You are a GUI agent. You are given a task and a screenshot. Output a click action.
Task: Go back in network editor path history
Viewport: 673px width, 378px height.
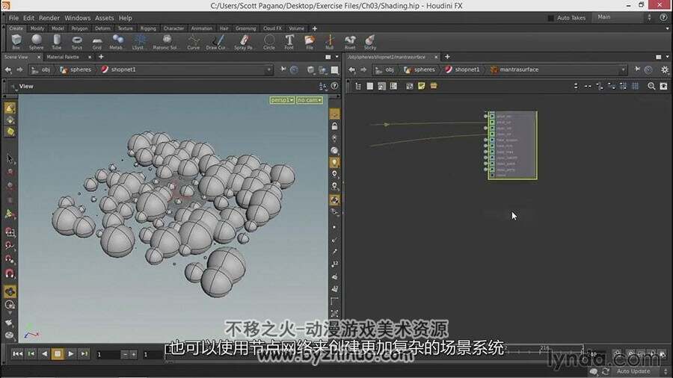[352, 69]
